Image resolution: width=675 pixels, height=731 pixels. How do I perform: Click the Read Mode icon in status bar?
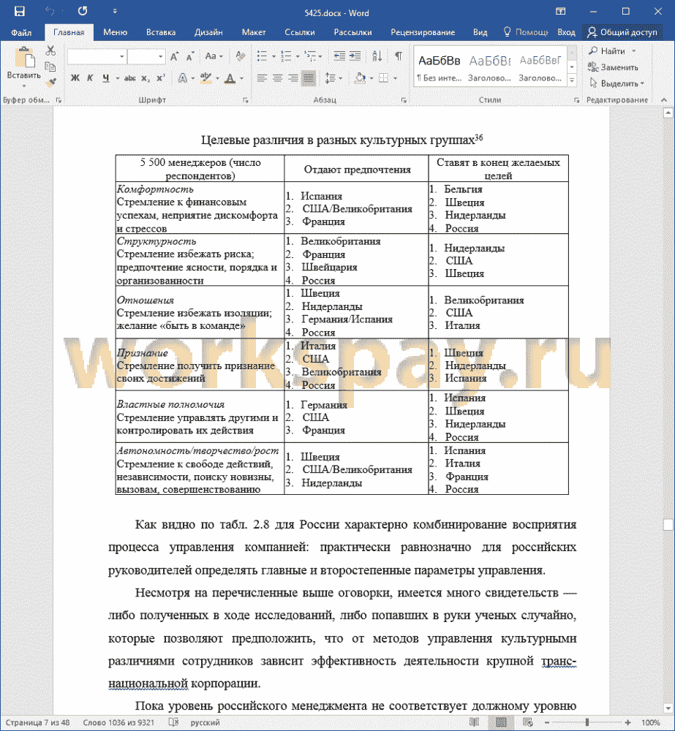475,722
